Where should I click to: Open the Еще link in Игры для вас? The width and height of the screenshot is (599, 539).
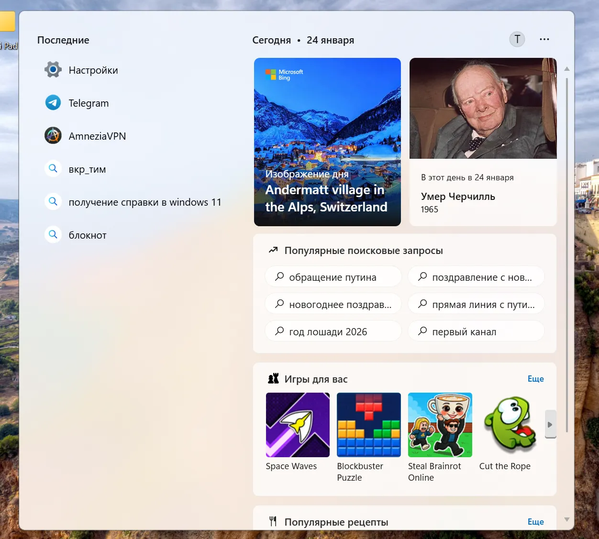pos(535,379)
